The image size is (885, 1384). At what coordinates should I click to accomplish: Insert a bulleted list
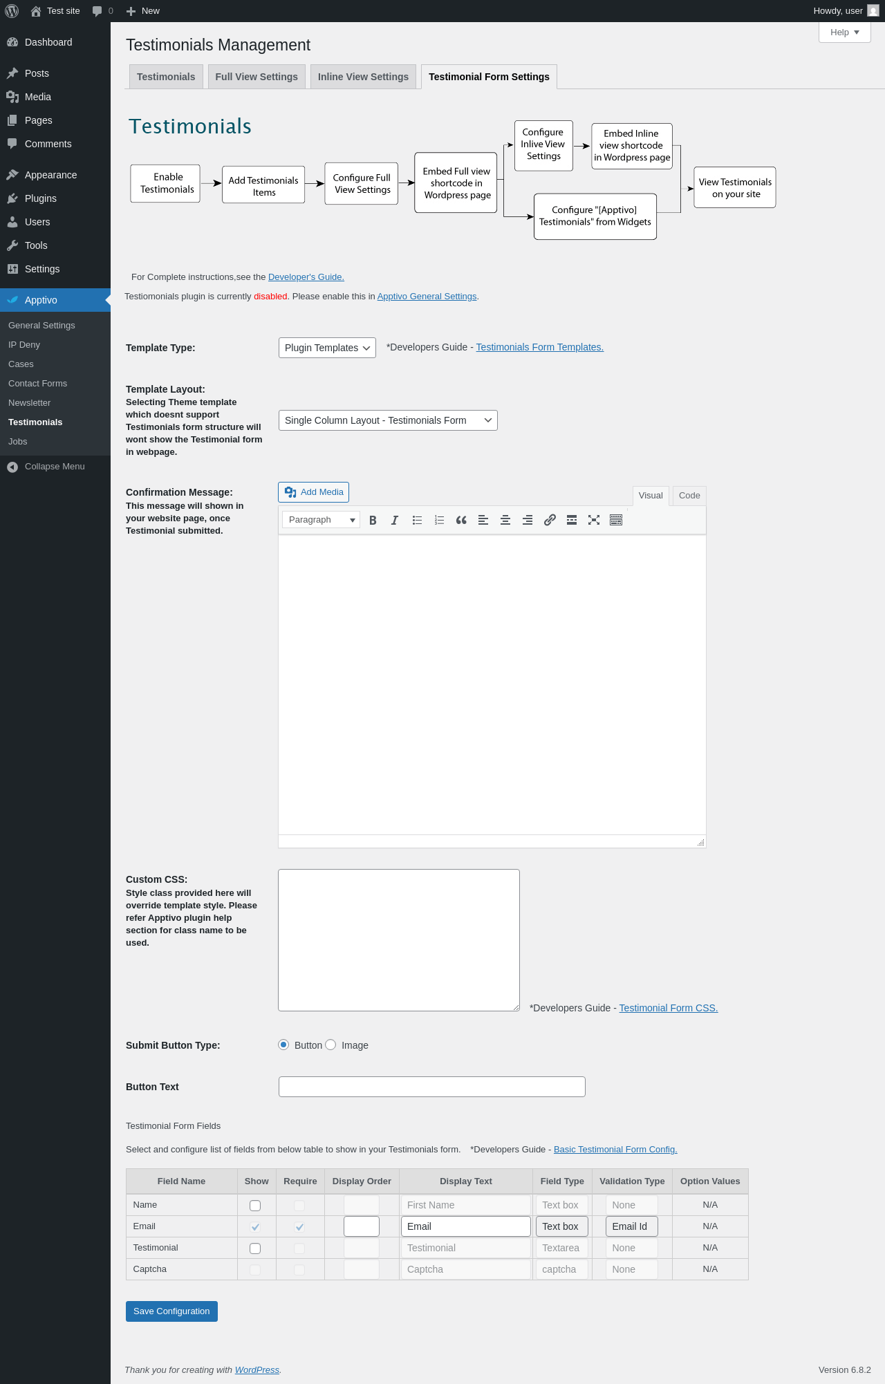(x=417, y=520)
